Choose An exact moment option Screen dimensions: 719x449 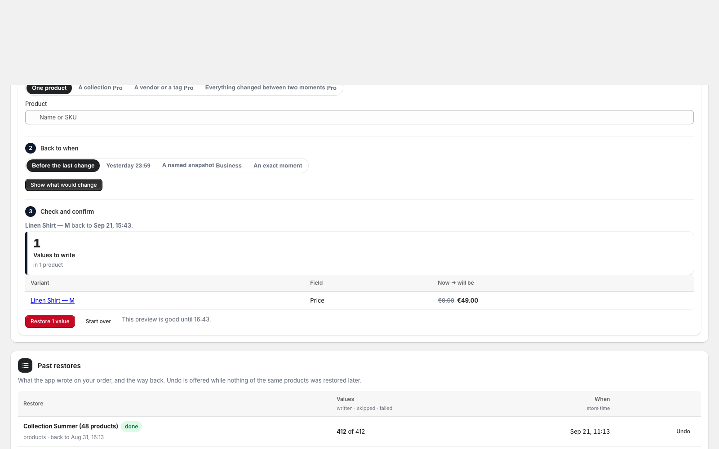tap(278, 166)
